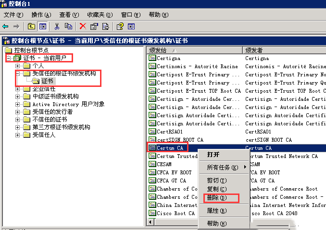The height and width of the screenshot is (230, 326).
Task: Expand the 第三方根证书颁发机构 node
Action: (x=17, y=127)
